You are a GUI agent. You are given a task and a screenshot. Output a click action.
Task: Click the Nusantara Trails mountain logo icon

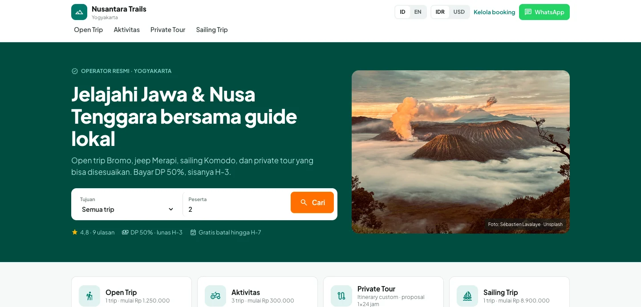79,12
